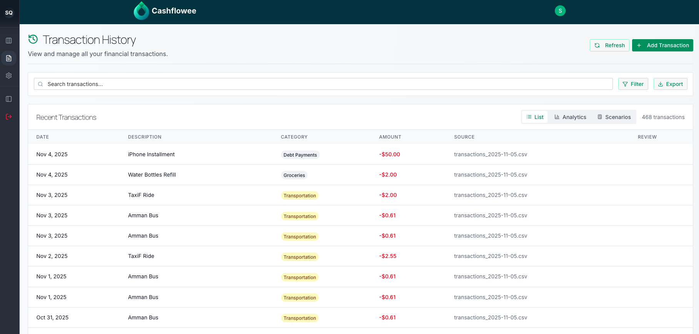Screen dimensions: 699x334
Task: Open the settings gear icon in sidebar
Action: coord(9,76)
